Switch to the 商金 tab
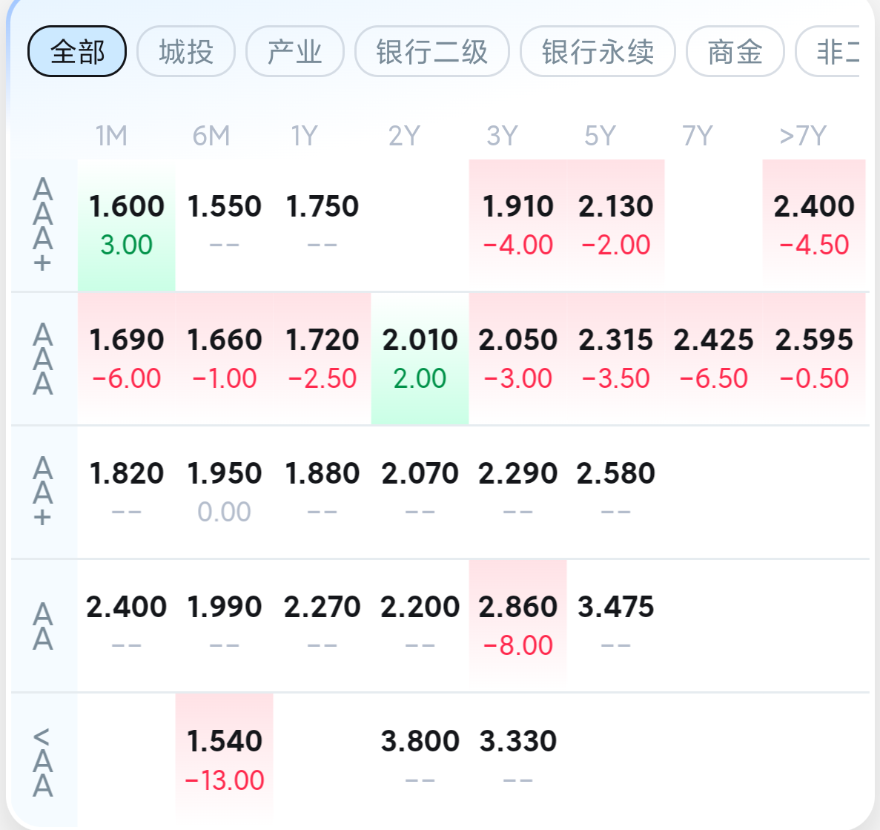Image resolution: width=880 pixels, height=830 pixels. point(735,52)
